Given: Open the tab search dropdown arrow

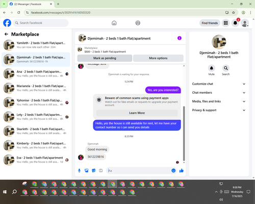Looking at the screenshot, I should [x=4, y=4].
